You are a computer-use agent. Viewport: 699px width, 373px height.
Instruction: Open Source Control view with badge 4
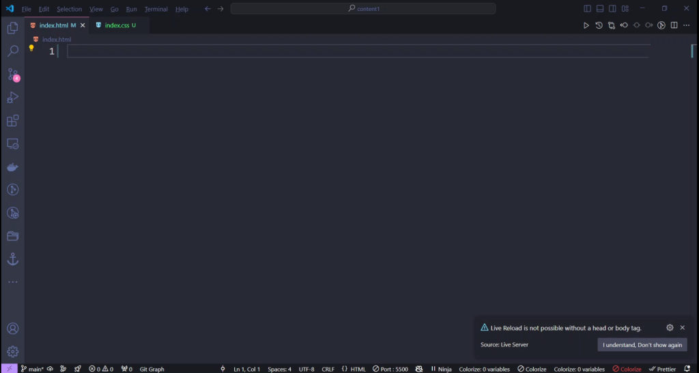click(x=12, y=74)
